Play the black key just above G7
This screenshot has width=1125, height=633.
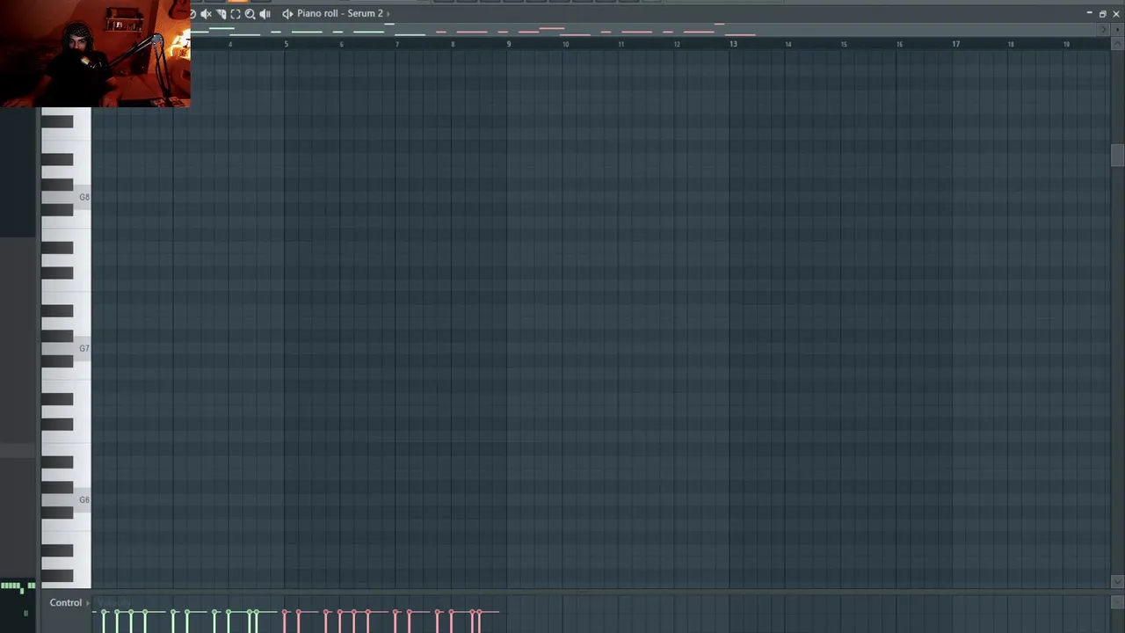tap(57, 336)
